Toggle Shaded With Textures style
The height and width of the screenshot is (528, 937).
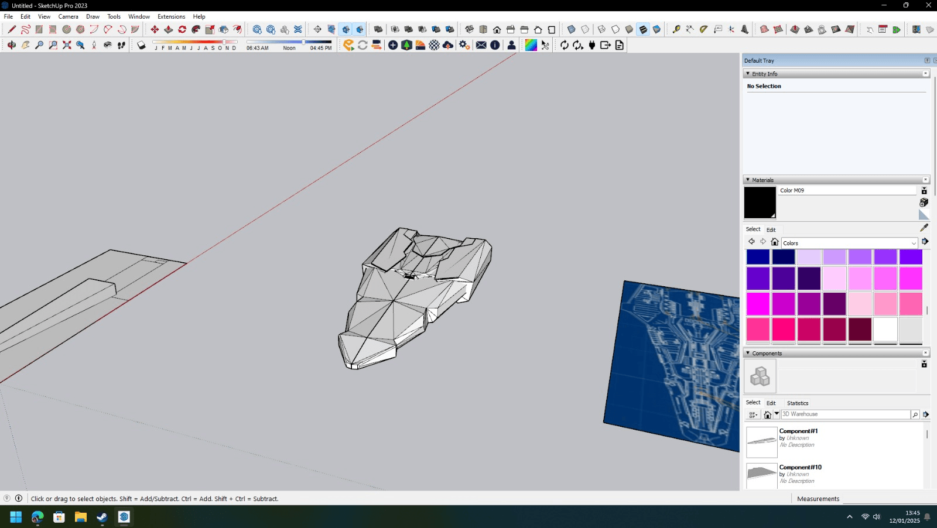tap(643, 29)
